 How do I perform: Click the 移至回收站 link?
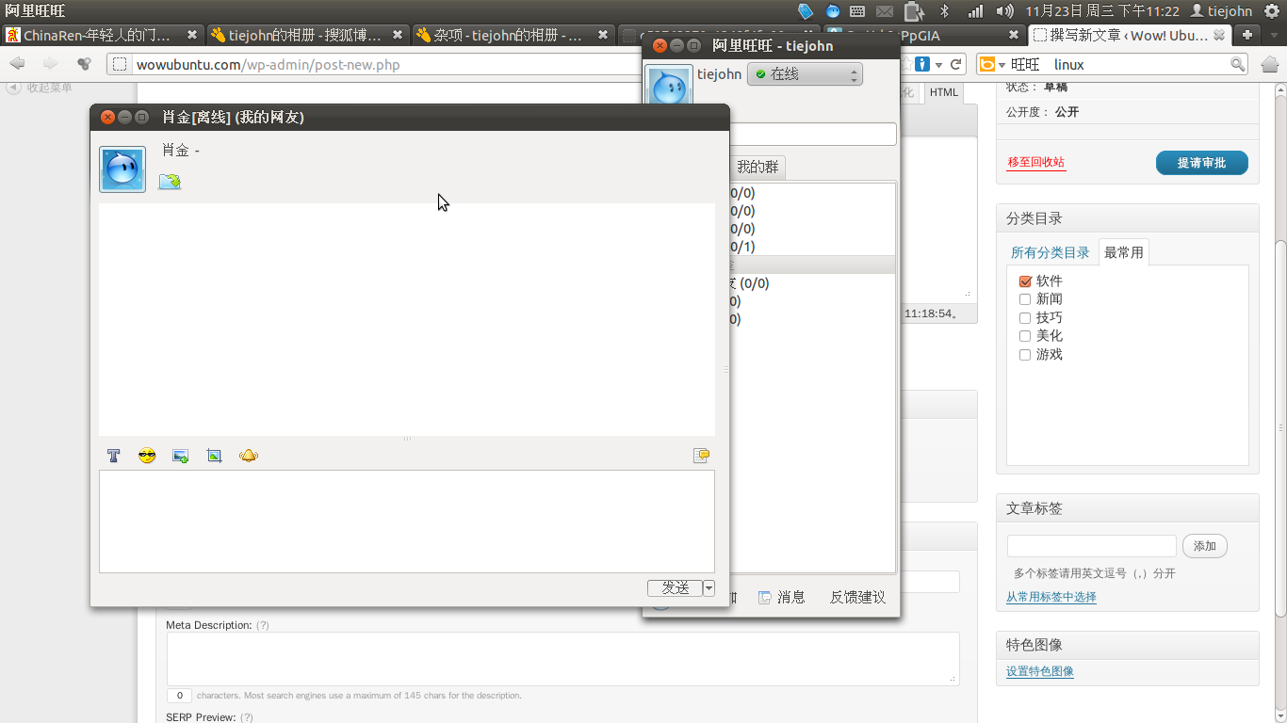coord(1035,162)
